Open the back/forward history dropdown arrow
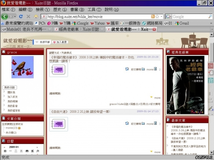 click(x=15, y=17)
